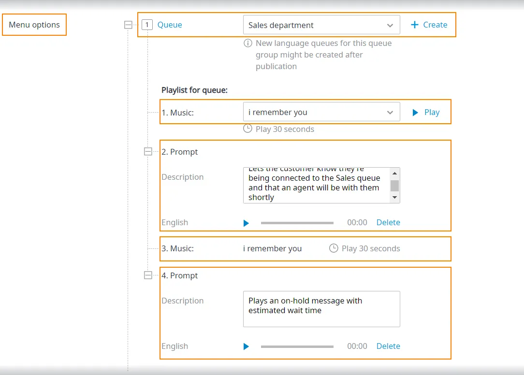Click the 2. Prompt audio progress bar
524x375 pixels.
pyautogui.click(x=297, y=223)
